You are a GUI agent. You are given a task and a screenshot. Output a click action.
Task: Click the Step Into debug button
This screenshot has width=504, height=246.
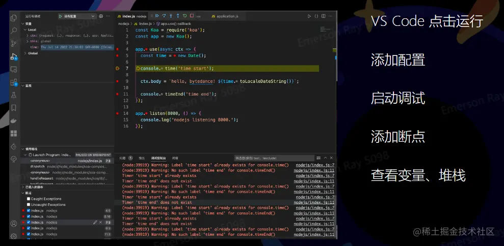[x=171, y=16]
